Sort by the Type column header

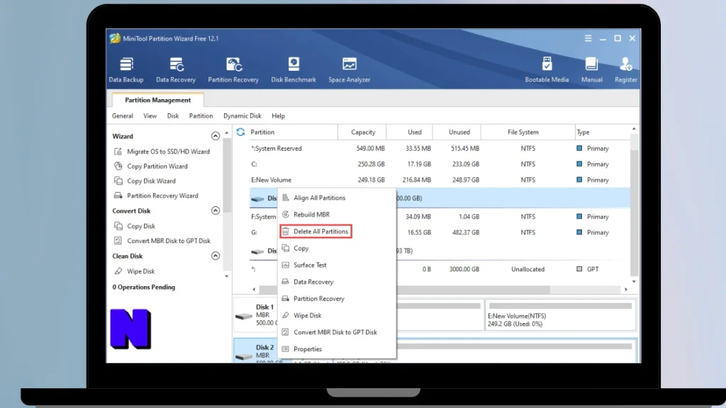[603, 132]
